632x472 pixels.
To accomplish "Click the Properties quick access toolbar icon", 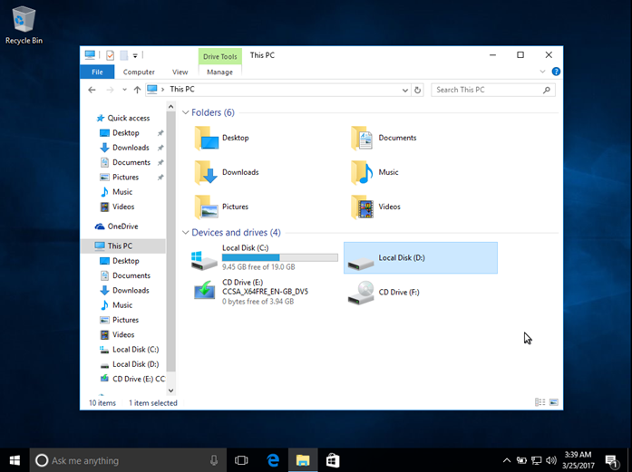I will tap(110, 55).
